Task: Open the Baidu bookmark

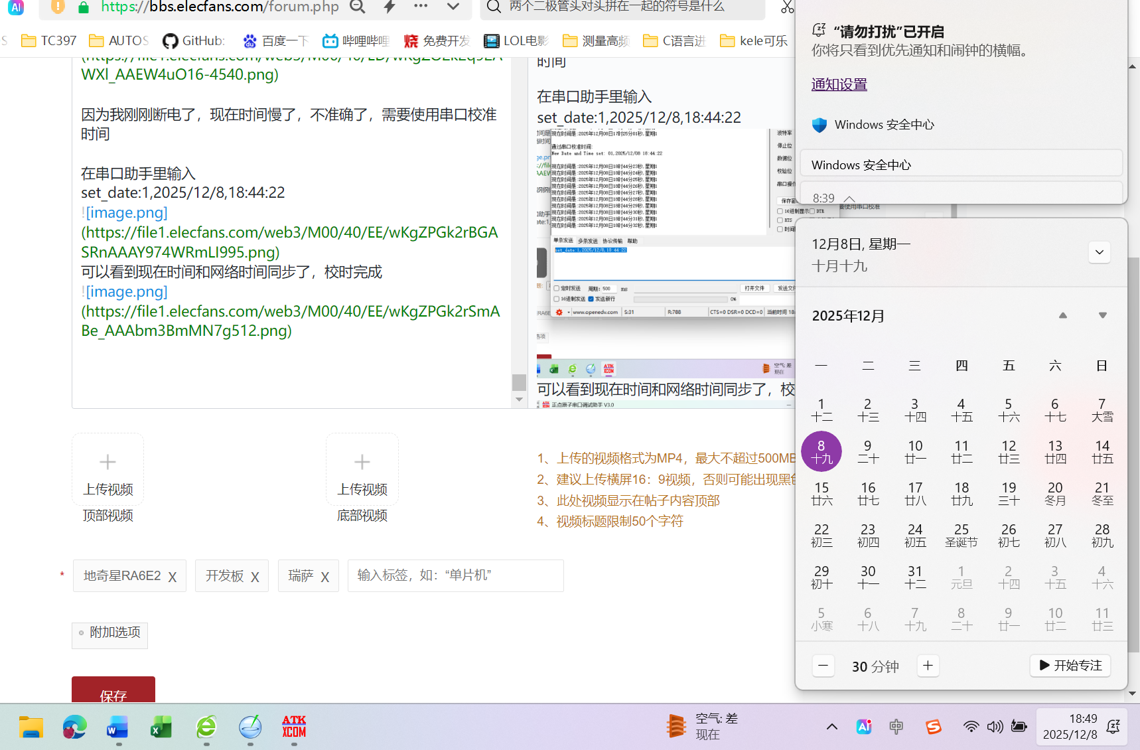Action: point(275,40)
